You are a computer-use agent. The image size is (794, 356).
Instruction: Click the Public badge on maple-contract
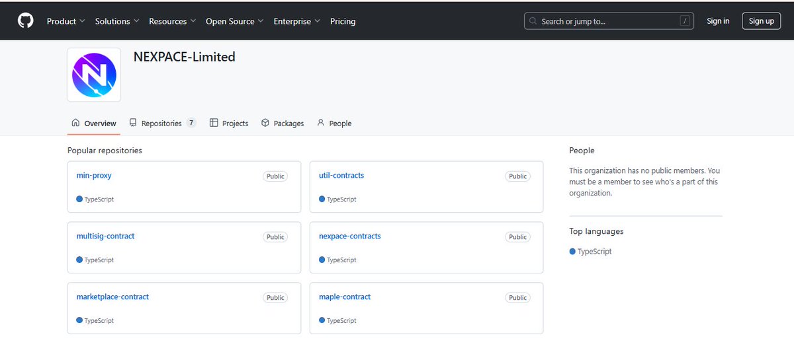518,298
